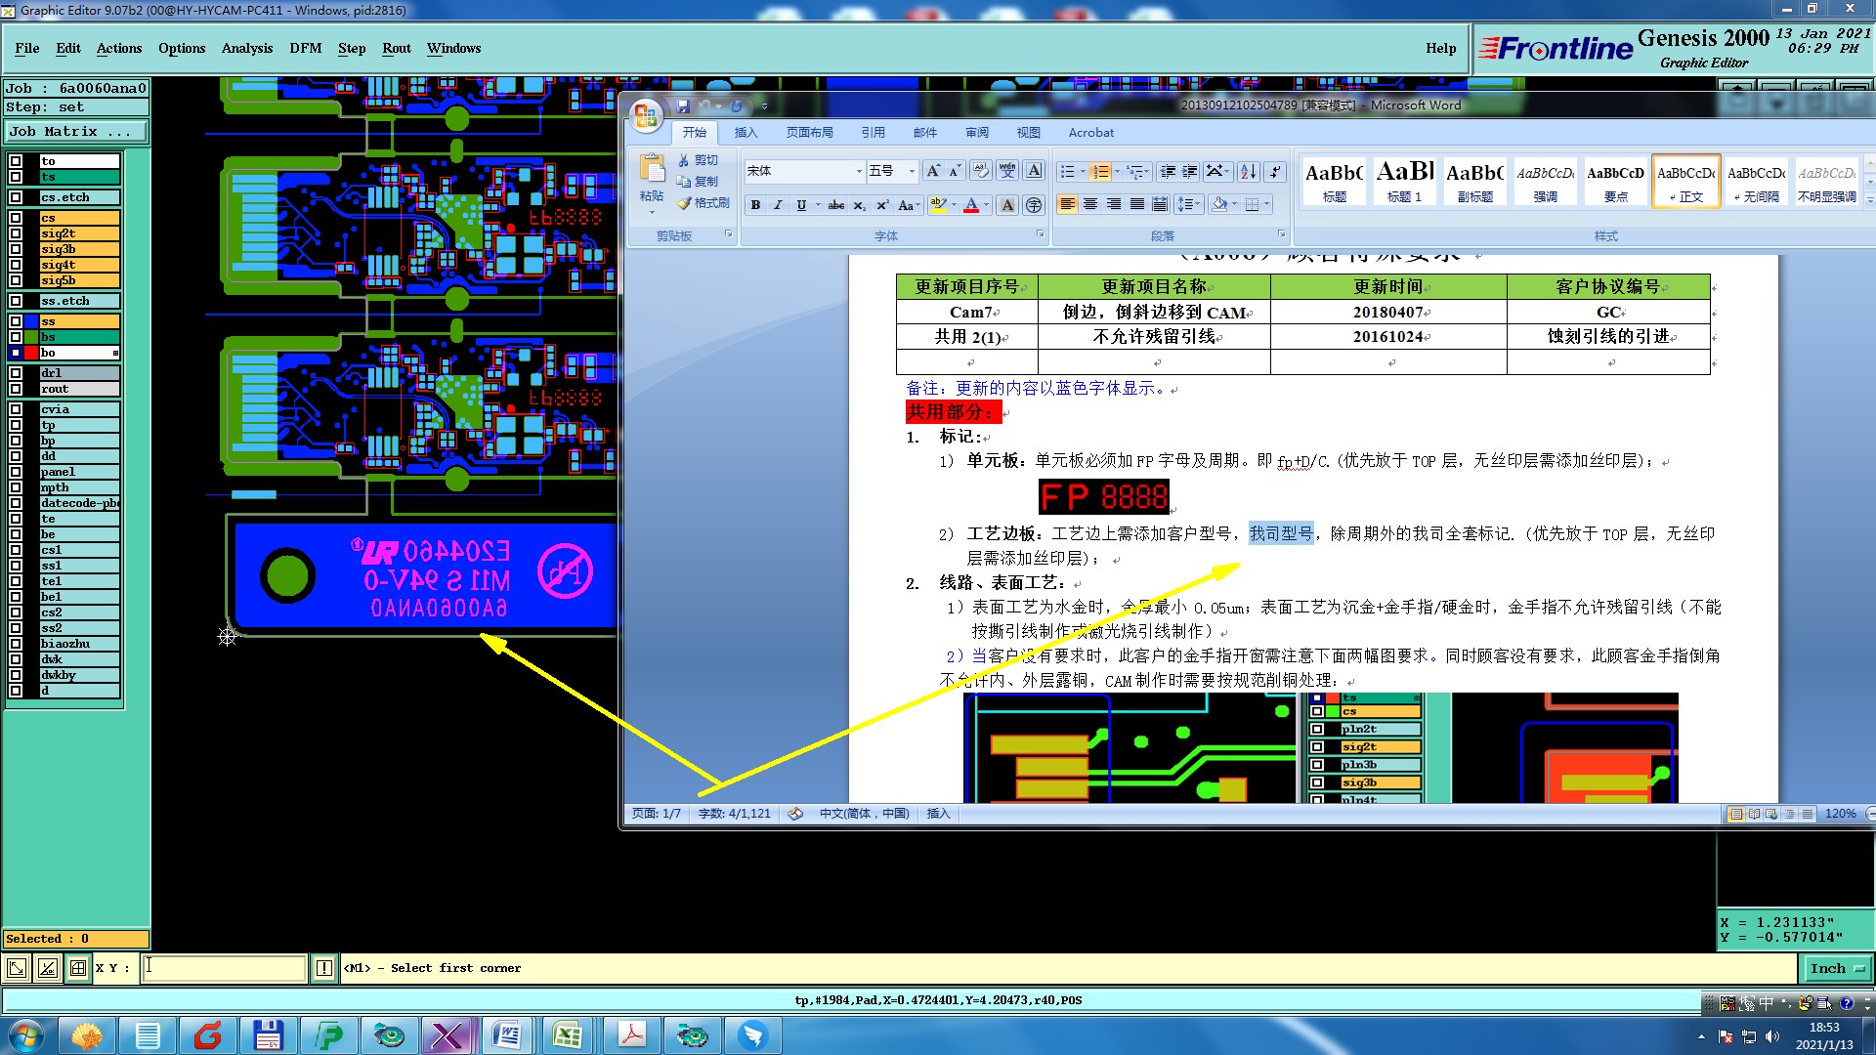Click the sort A-Z icon

tap(1248, 172)
